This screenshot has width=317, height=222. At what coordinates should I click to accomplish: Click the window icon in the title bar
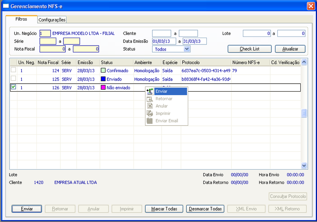click(6, 6)
